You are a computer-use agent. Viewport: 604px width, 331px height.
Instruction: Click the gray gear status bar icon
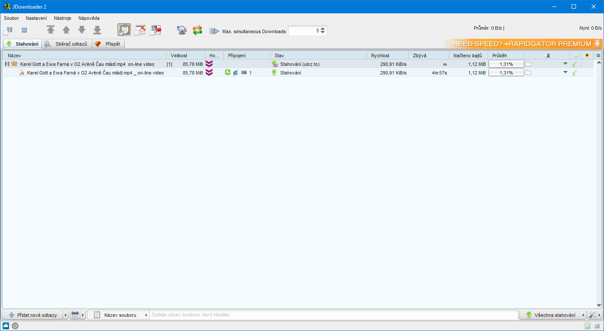[x=15, y=326]
